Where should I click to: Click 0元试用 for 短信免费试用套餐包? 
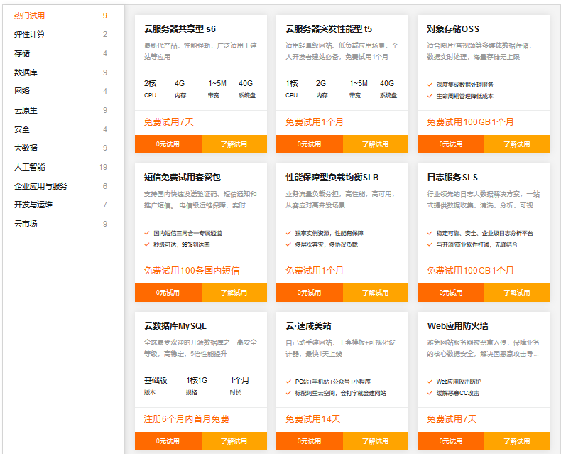[x=168, y=293]
